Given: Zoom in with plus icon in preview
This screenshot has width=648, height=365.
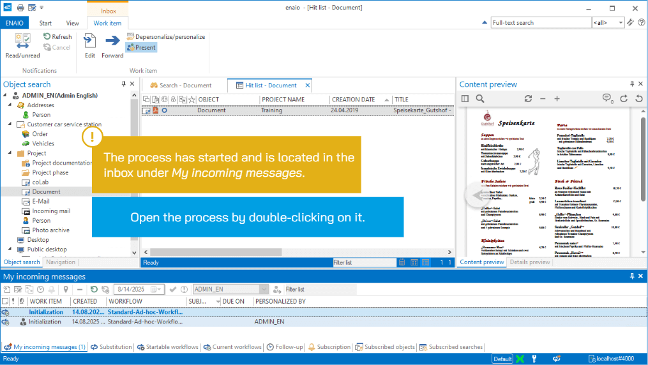Looking at the screenshot, I should click(x=557, y=99).
